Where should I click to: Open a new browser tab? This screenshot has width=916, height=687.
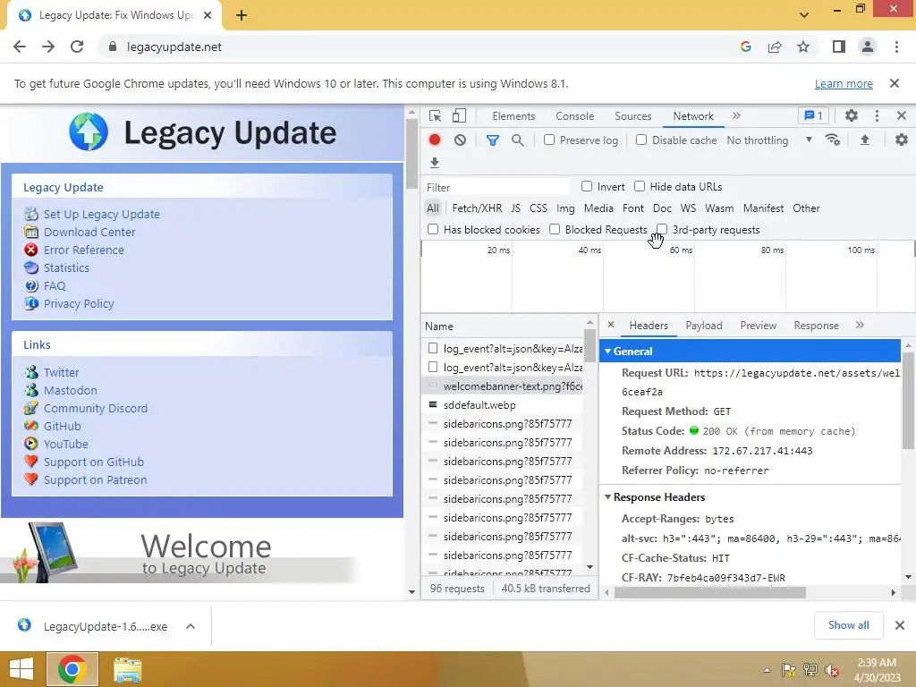coord(242,15)
